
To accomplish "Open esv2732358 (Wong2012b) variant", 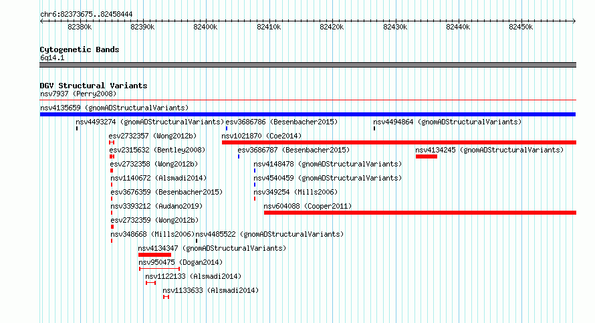I will click(x=154, y=164).
